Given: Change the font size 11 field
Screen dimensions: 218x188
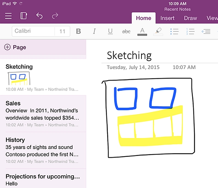Looking at the screenshot, I should [62, 31].
